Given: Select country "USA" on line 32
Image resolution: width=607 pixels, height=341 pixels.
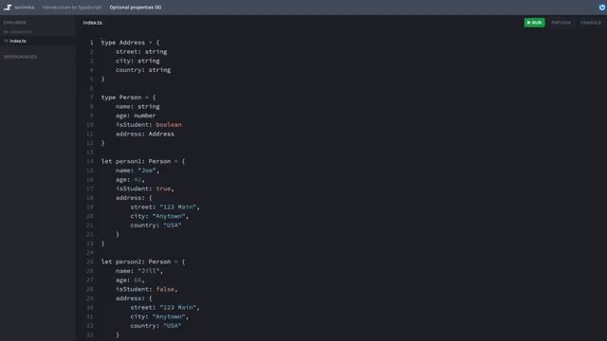Looking at the screenshot, I should 156,326.
